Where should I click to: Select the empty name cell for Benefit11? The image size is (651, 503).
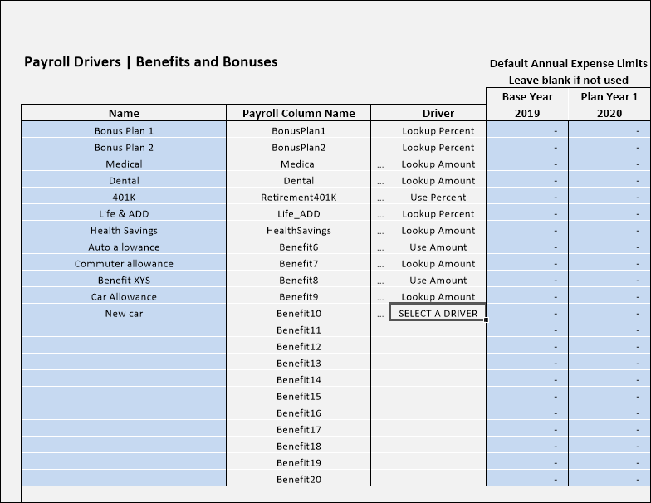click(x=124, y=329)
